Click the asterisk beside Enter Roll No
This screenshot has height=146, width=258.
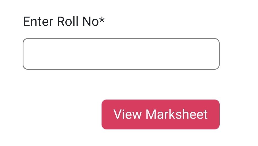(x=102, y=20)
